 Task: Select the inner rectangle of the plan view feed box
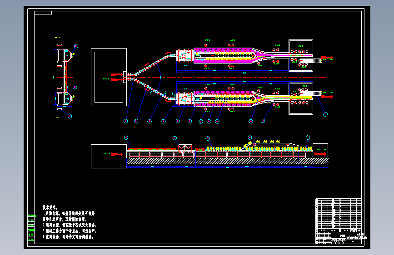tap(109, 77)
